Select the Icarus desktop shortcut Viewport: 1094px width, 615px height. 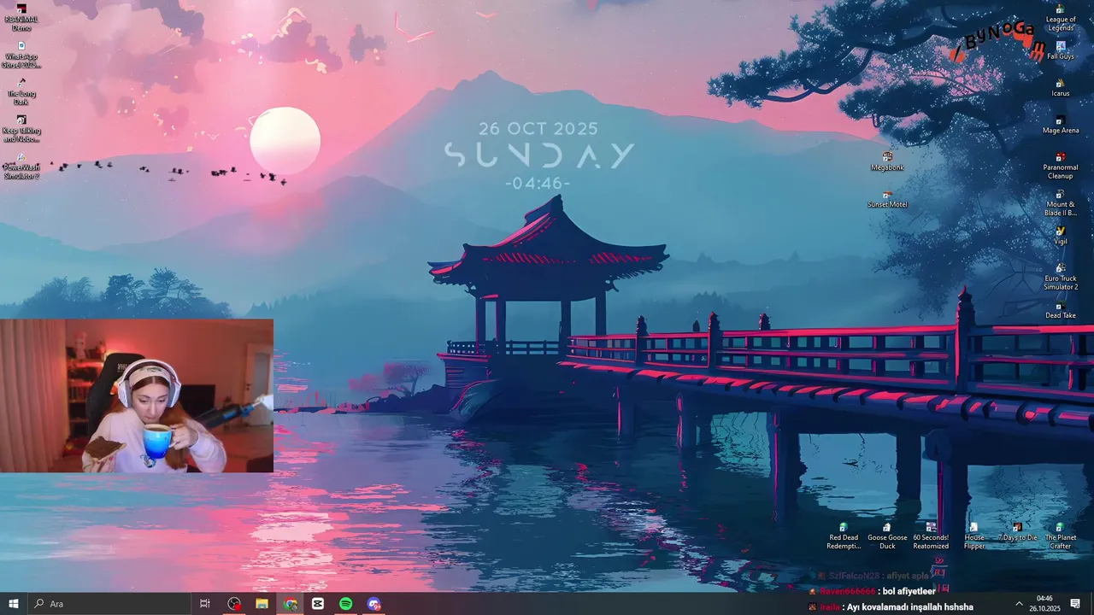[x=1061, y=87]
